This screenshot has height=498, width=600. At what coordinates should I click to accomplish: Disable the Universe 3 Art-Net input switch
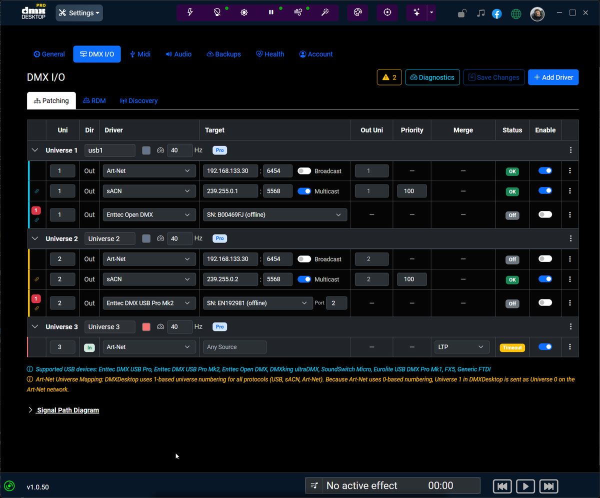(545, 346)
